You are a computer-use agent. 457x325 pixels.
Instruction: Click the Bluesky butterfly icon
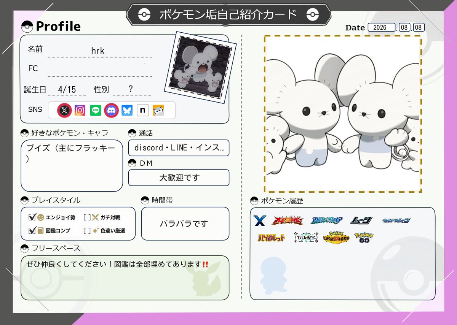click(127, 111)
